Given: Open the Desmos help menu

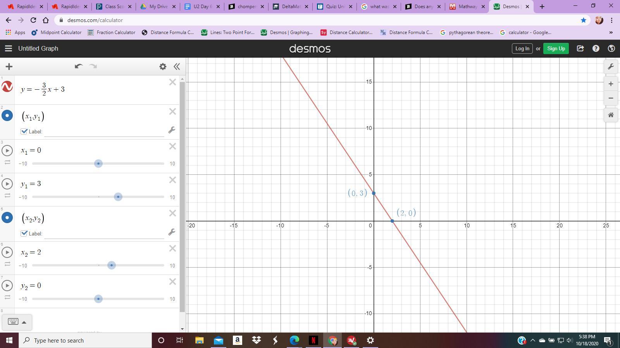Looking at the screenshot, I should 596,48.
